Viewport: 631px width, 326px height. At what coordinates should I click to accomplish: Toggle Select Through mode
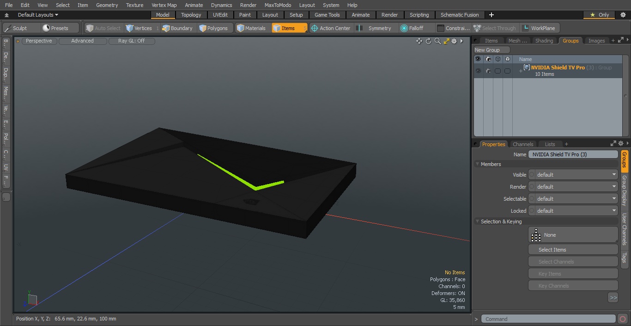pos(495,28)
